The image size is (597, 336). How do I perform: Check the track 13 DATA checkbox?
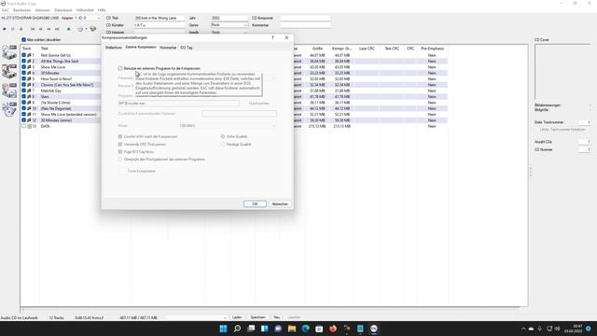click(23, 126)
